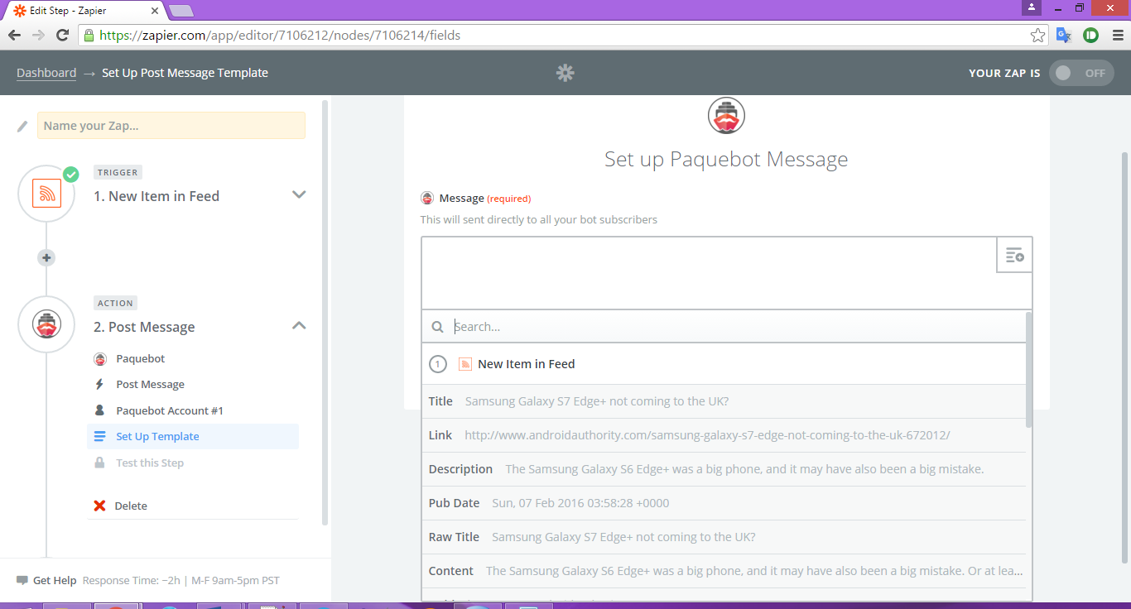Click the browser address bar URL
1131x609 pixels.
[280, 36]
